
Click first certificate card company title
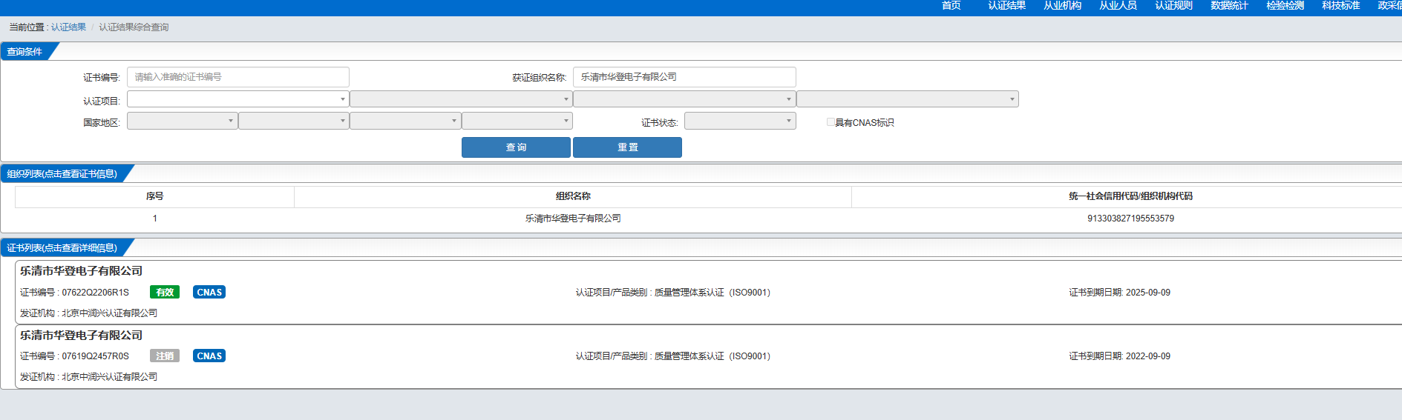click(81, 271)
